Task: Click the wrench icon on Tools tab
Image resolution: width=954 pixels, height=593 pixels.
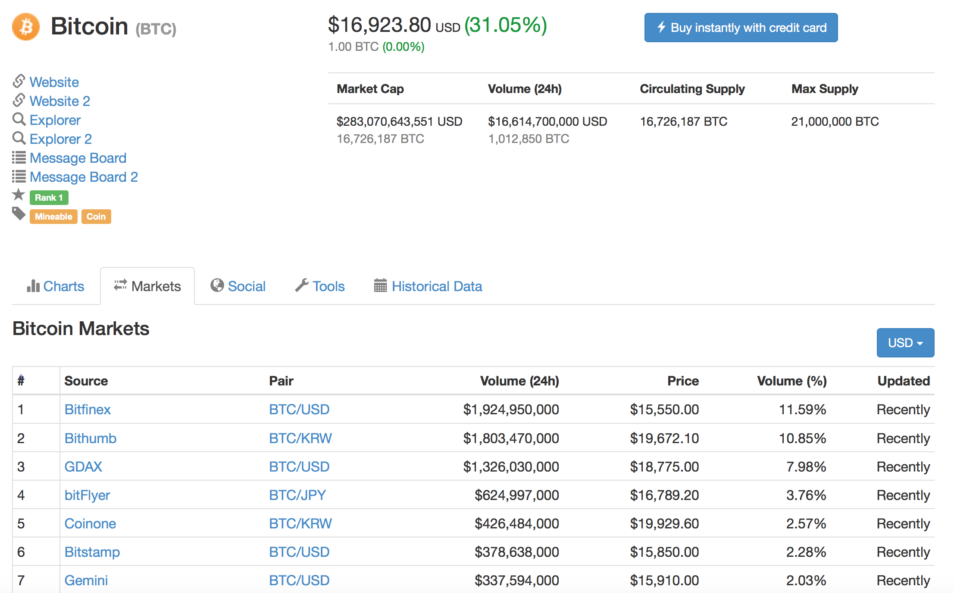Action: [x=302, y=285]
